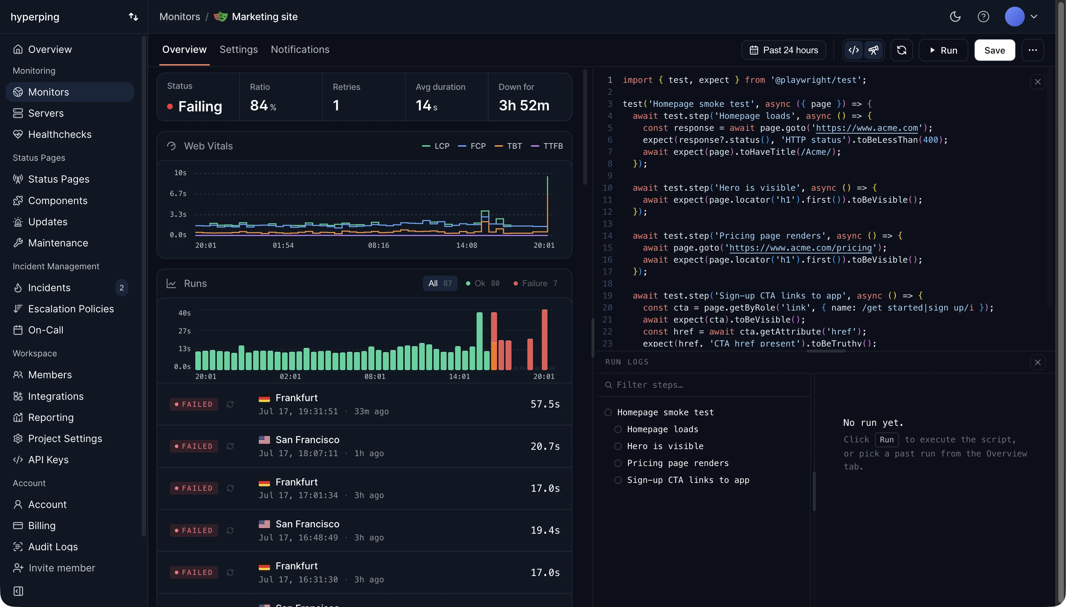Select Hero is visible step

tap(659, 446)
